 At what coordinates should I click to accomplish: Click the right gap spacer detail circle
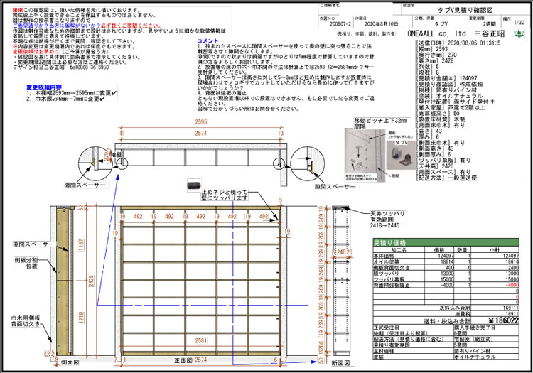coord(307,163)
